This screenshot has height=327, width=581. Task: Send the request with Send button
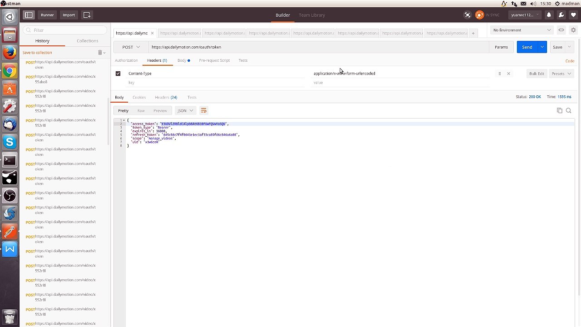point(527,47)
